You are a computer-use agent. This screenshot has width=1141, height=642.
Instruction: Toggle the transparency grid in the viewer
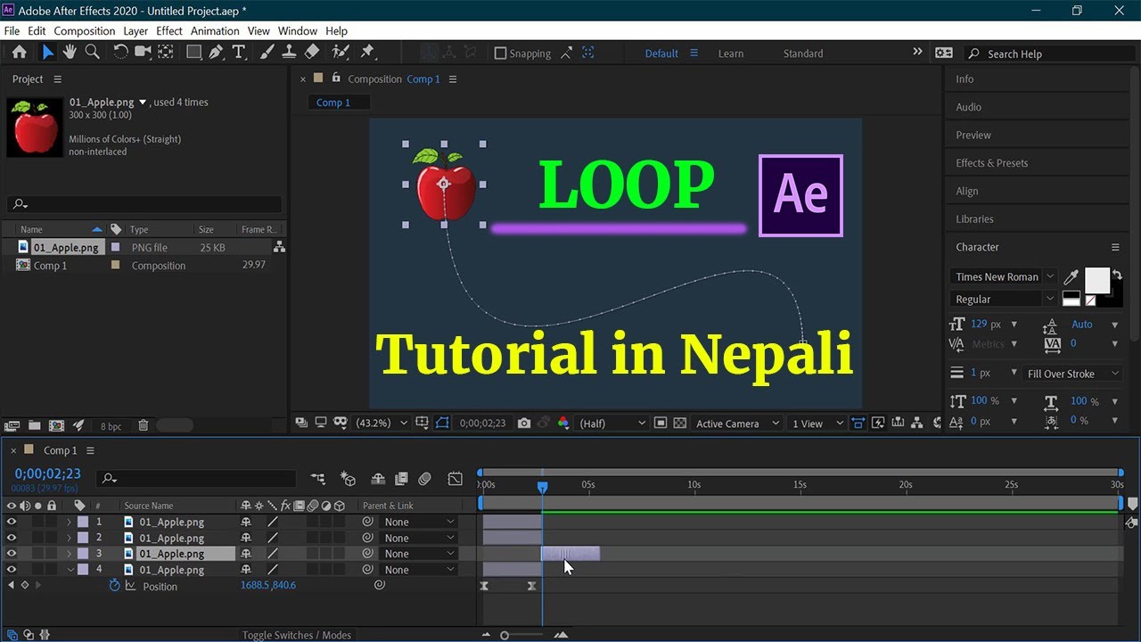(x=680, y=424)
